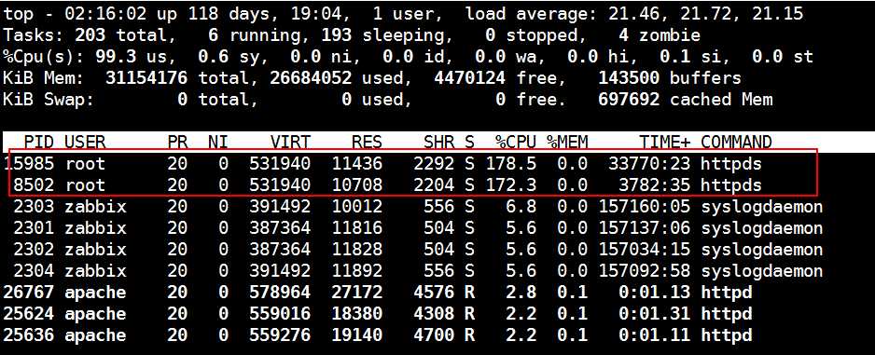Click the 578964 VIRT value
The image size is (875, 355).
coord(280,292)
